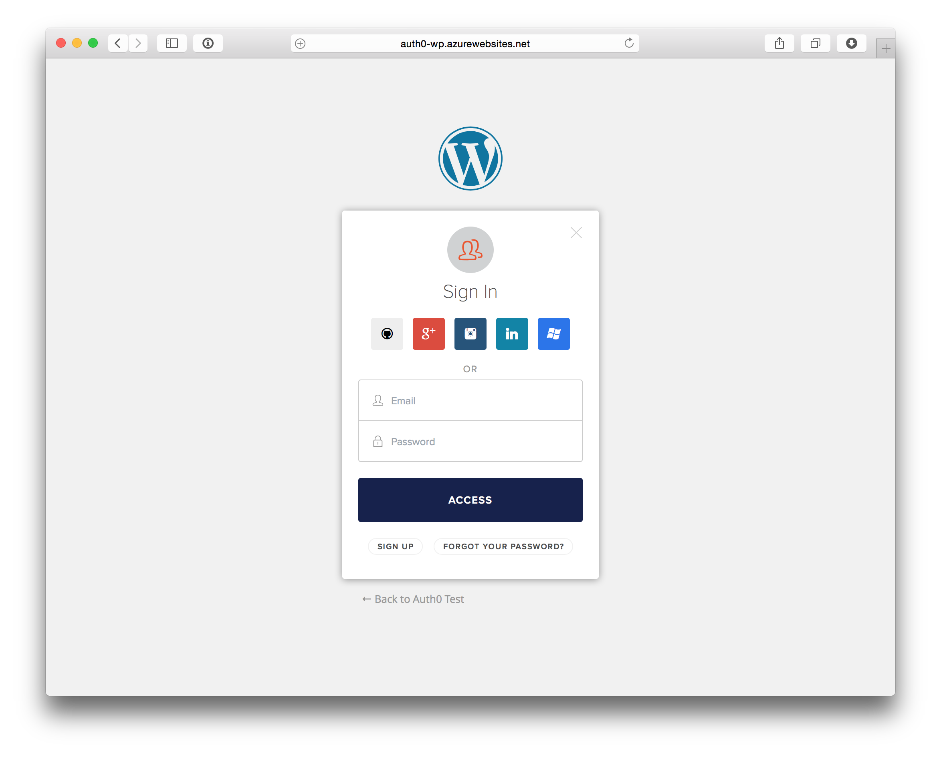941x759 pixels.
Task: Click Back to Auth0 Test link
Action: pyautogui.click(x=414, y=599)
